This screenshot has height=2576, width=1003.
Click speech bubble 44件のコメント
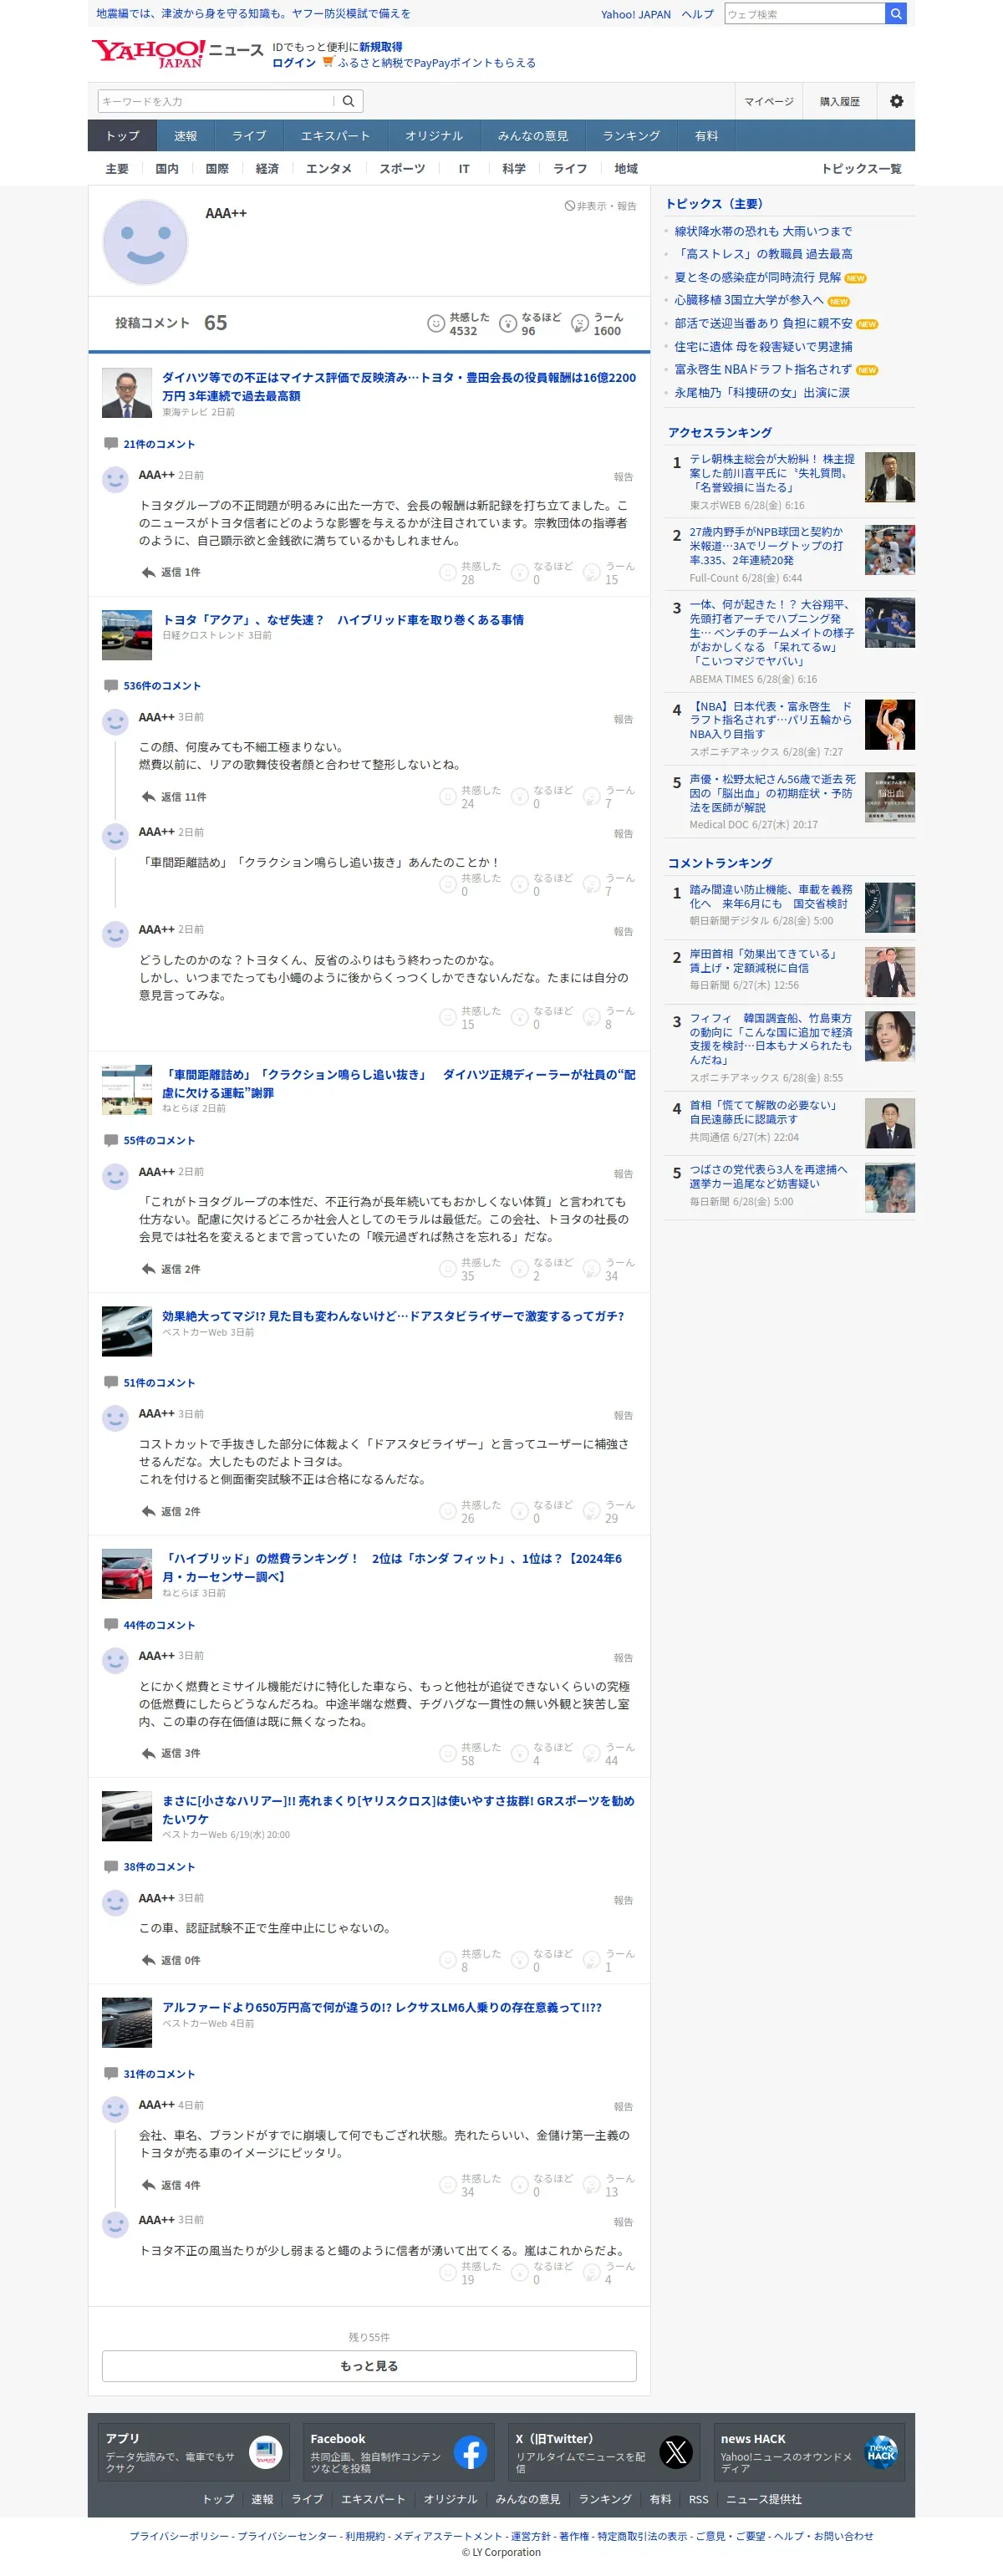coord(110,1624)
